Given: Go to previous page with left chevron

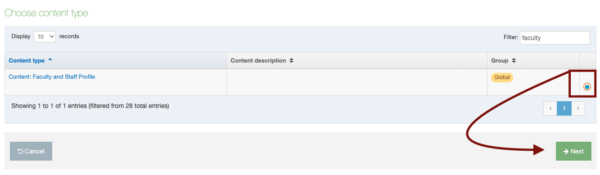Looking at the screenshot, I should (x=550, y=108).
